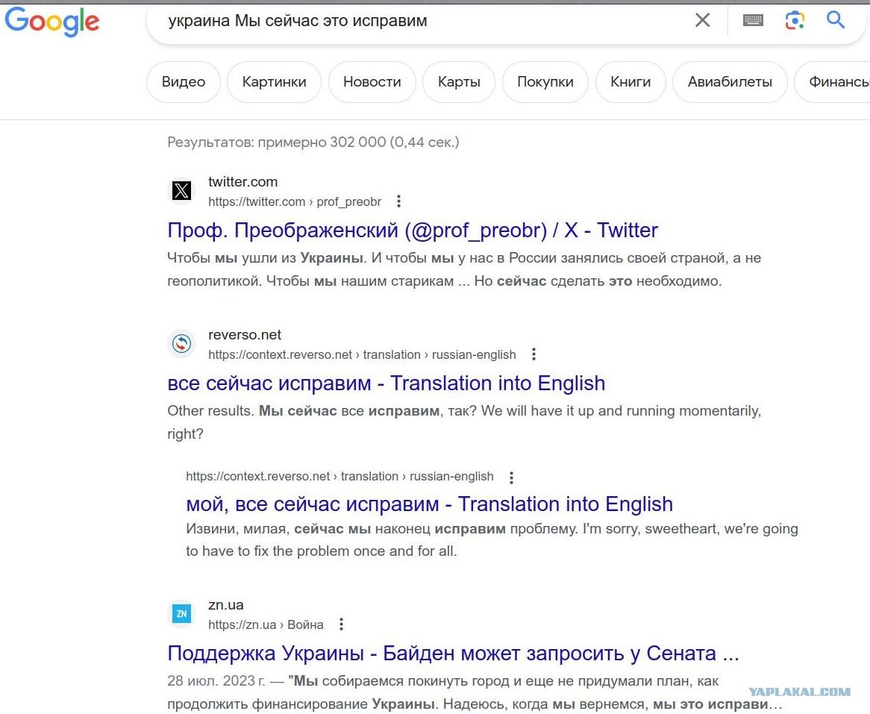870x714 pixels.
Task: Open 'мой, все сейчас исправим' result
Action: pyautogui.click(x=430, y=504)
